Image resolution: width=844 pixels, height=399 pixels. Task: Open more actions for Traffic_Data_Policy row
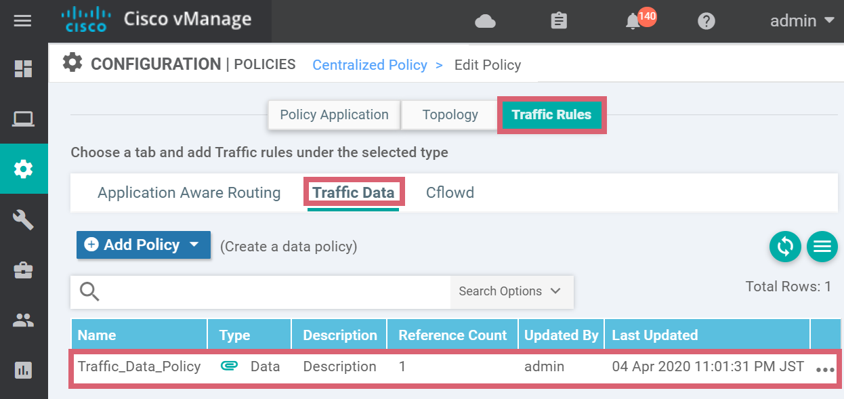coord(824,370)
